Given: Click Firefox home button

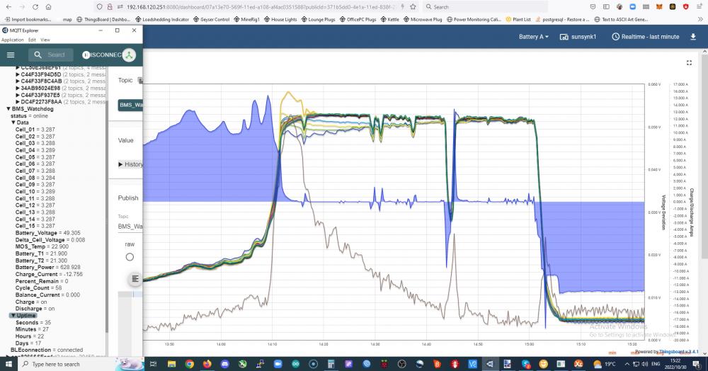Looking at the screenshot, I should pyautogui.click(x=48, y=7).
